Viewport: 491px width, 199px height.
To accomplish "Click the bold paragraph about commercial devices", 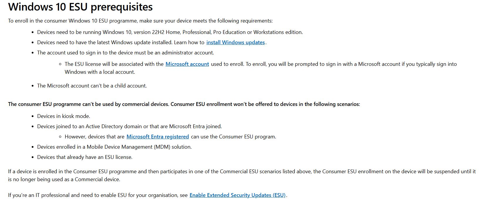I will coord(184,104).
